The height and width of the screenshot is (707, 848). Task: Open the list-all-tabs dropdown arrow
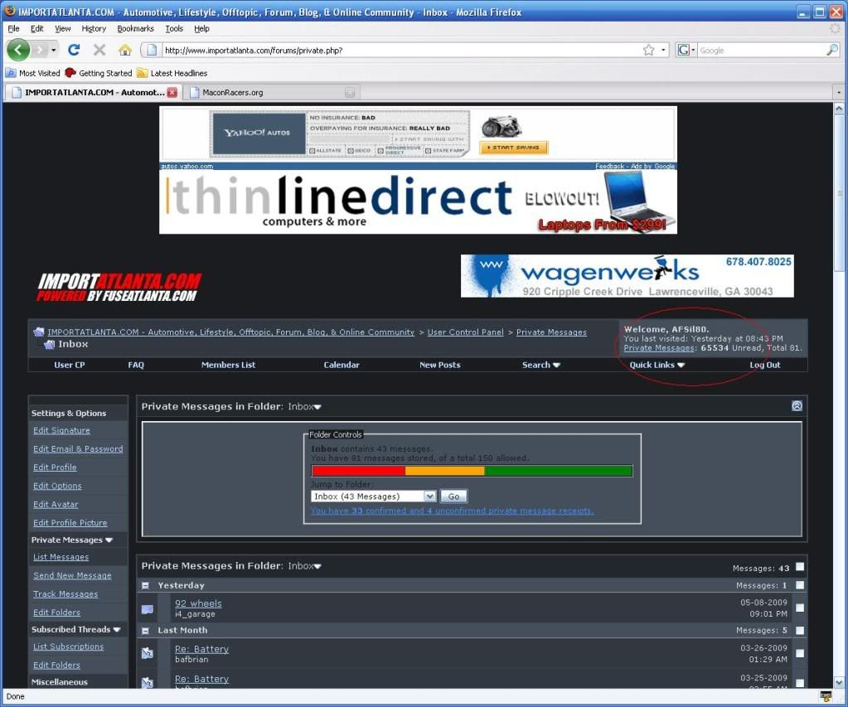pyautogui.click(x=839, y=93)
